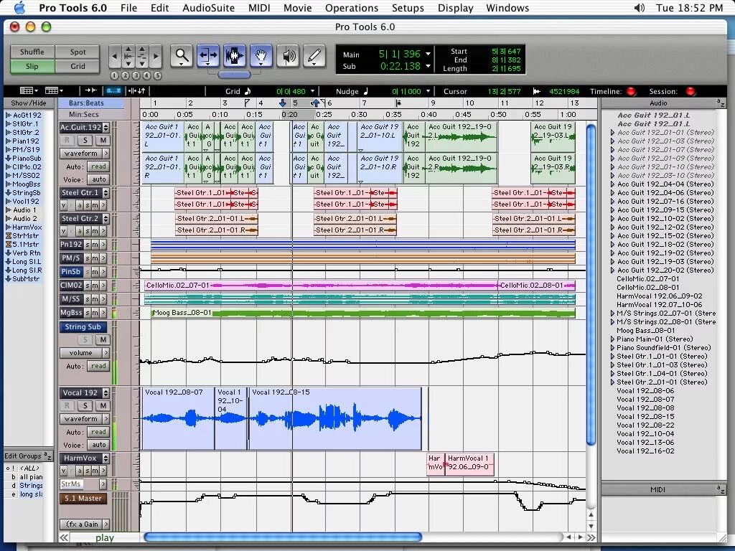Click the Session red status indicator
This screenshot has width=735, height=551.
click(x=690, y=91)
